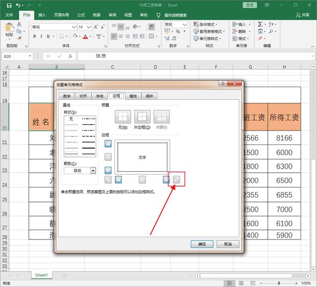Click the border preview box 文本
This screenshot has height=287, width=317.
click(142, 157)
